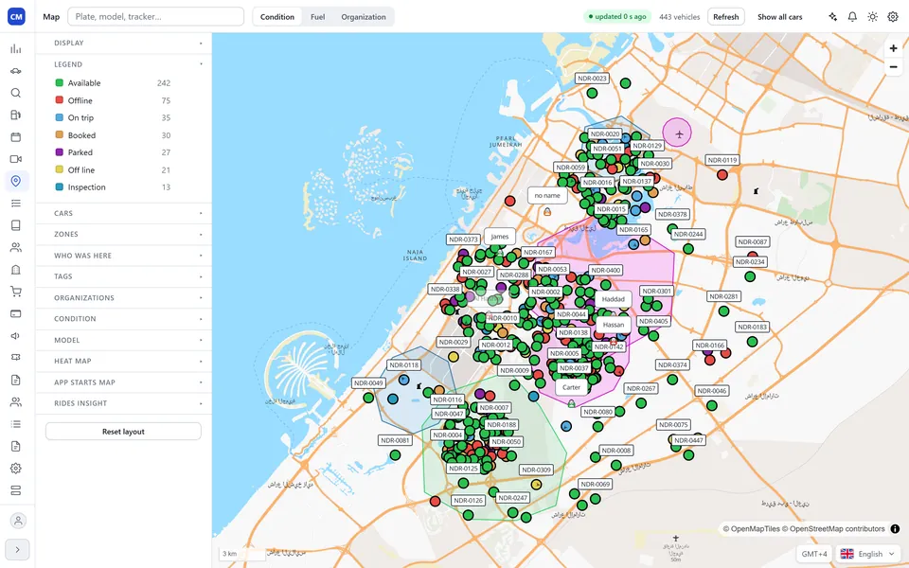
Task: Toggle Off line vehicles in legend
Action: (113, 169)
